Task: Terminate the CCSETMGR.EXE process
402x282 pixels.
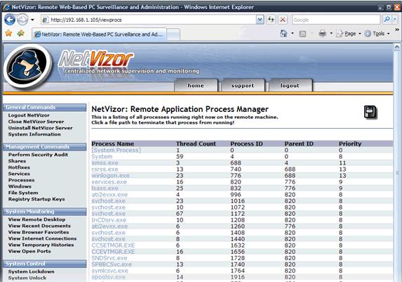Action: tap(113, 245)
